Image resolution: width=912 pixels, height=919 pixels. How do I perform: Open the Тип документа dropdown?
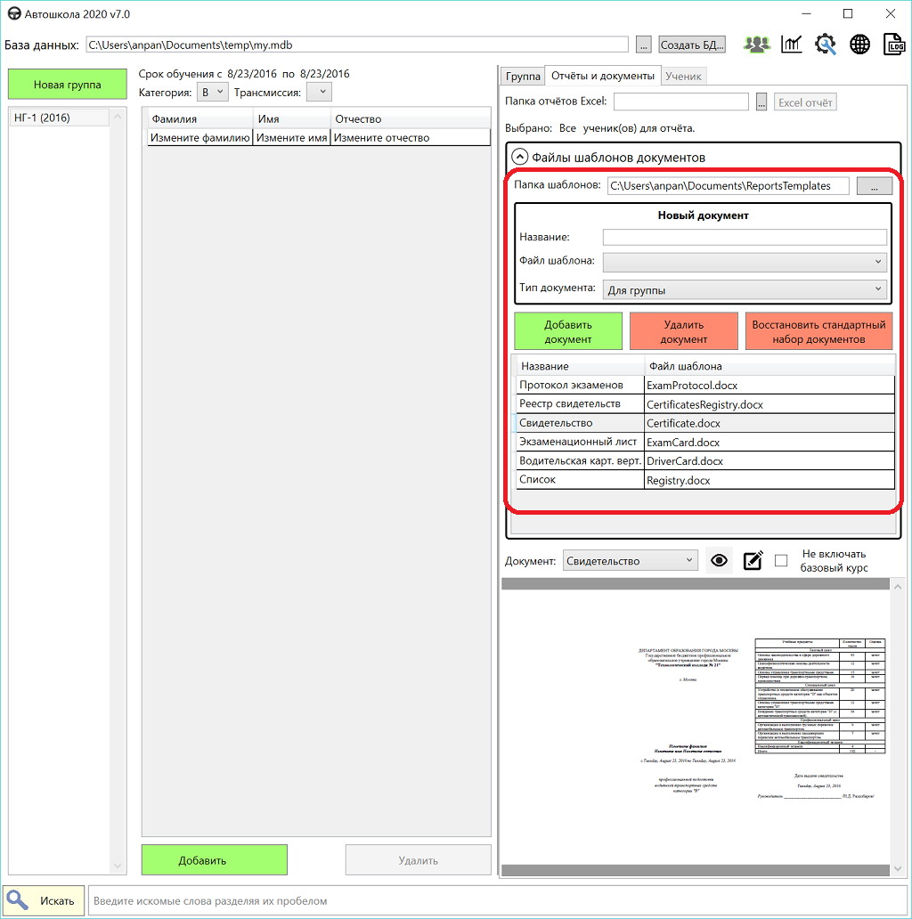click(x=745, y=289)
